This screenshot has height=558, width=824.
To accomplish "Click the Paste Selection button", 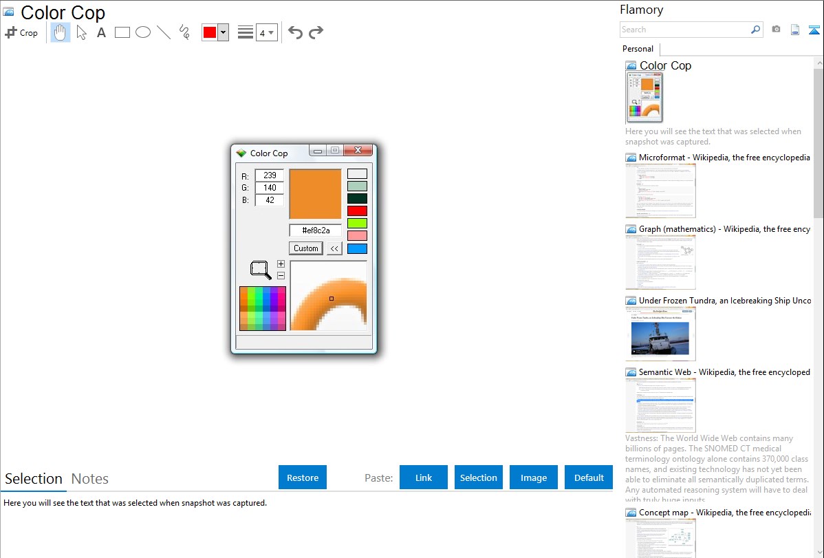I will click(x=479, y=477).
